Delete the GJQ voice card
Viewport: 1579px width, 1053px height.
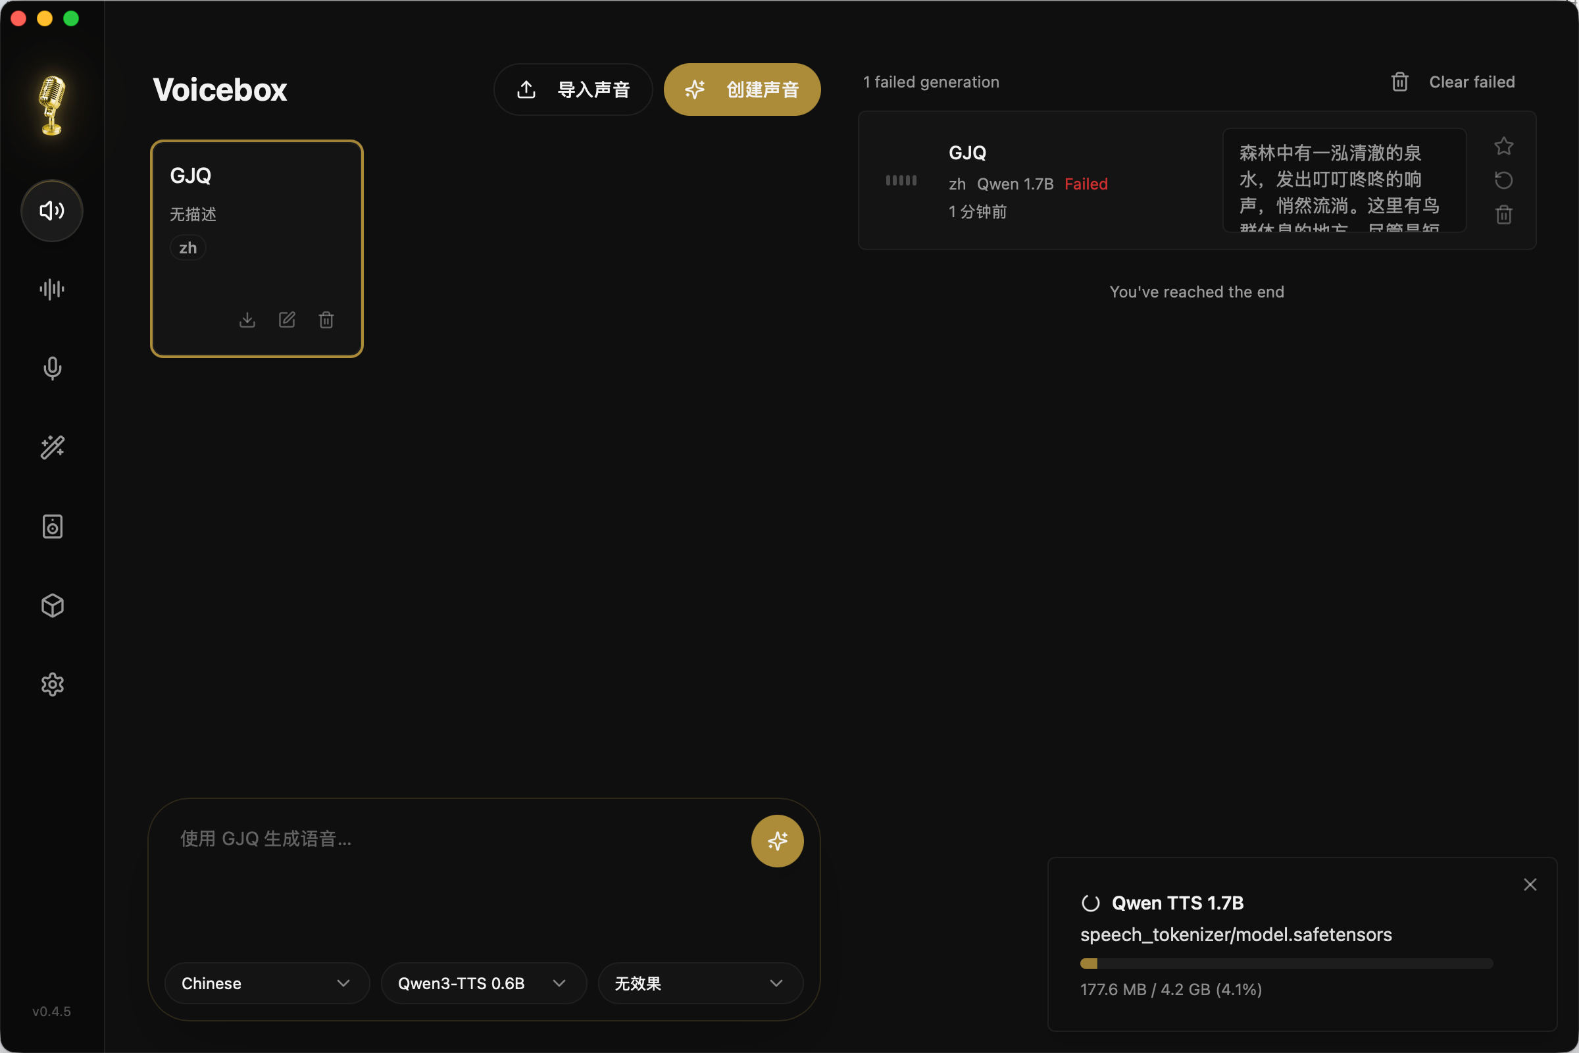click(x=326, y=320)
